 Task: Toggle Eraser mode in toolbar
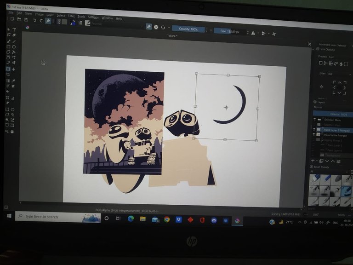point(148,27)
